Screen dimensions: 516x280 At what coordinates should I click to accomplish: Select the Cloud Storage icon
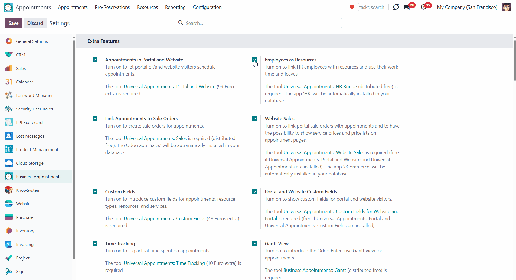[9, 163]
